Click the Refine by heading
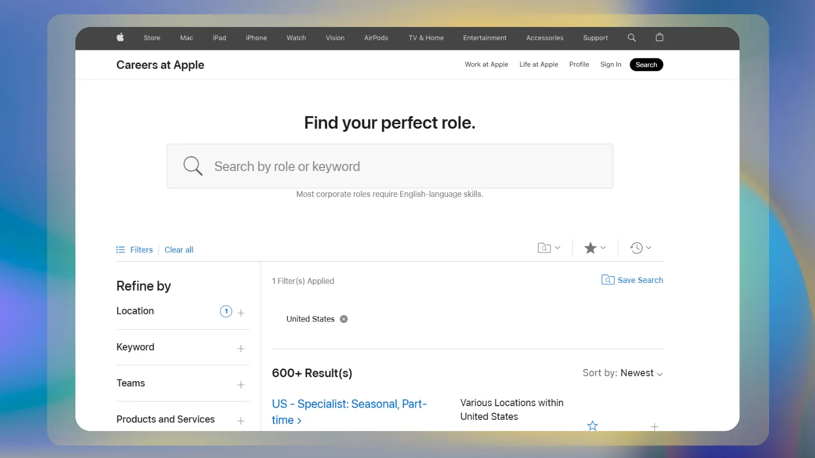 click(144, 286)
